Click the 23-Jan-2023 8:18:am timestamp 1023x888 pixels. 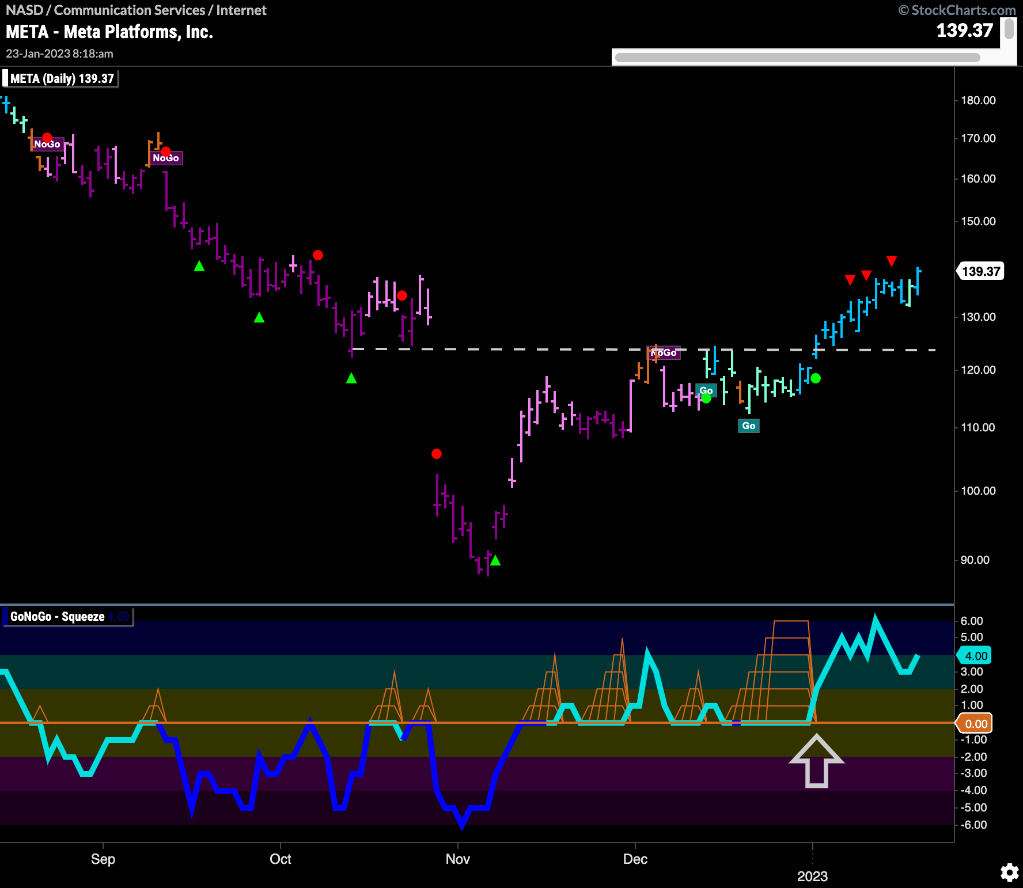pos(59,54)
